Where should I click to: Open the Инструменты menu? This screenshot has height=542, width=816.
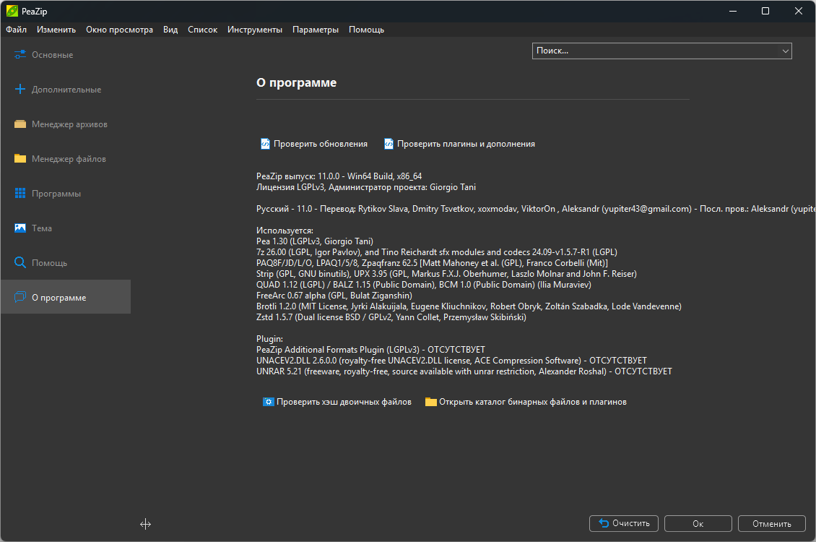click(x=254, y=30)
